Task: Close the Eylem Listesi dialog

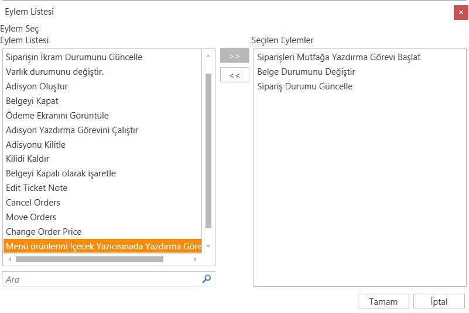Action: pos(460,12)
